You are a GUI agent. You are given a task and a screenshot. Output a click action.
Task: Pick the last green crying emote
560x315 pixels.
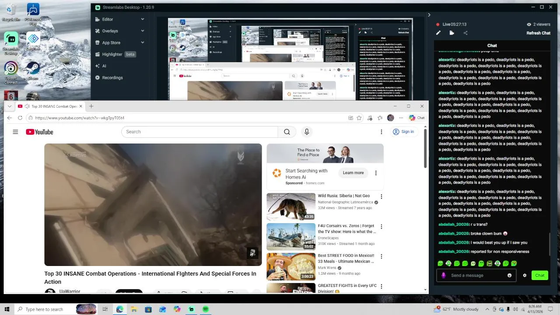coord(514,263)
